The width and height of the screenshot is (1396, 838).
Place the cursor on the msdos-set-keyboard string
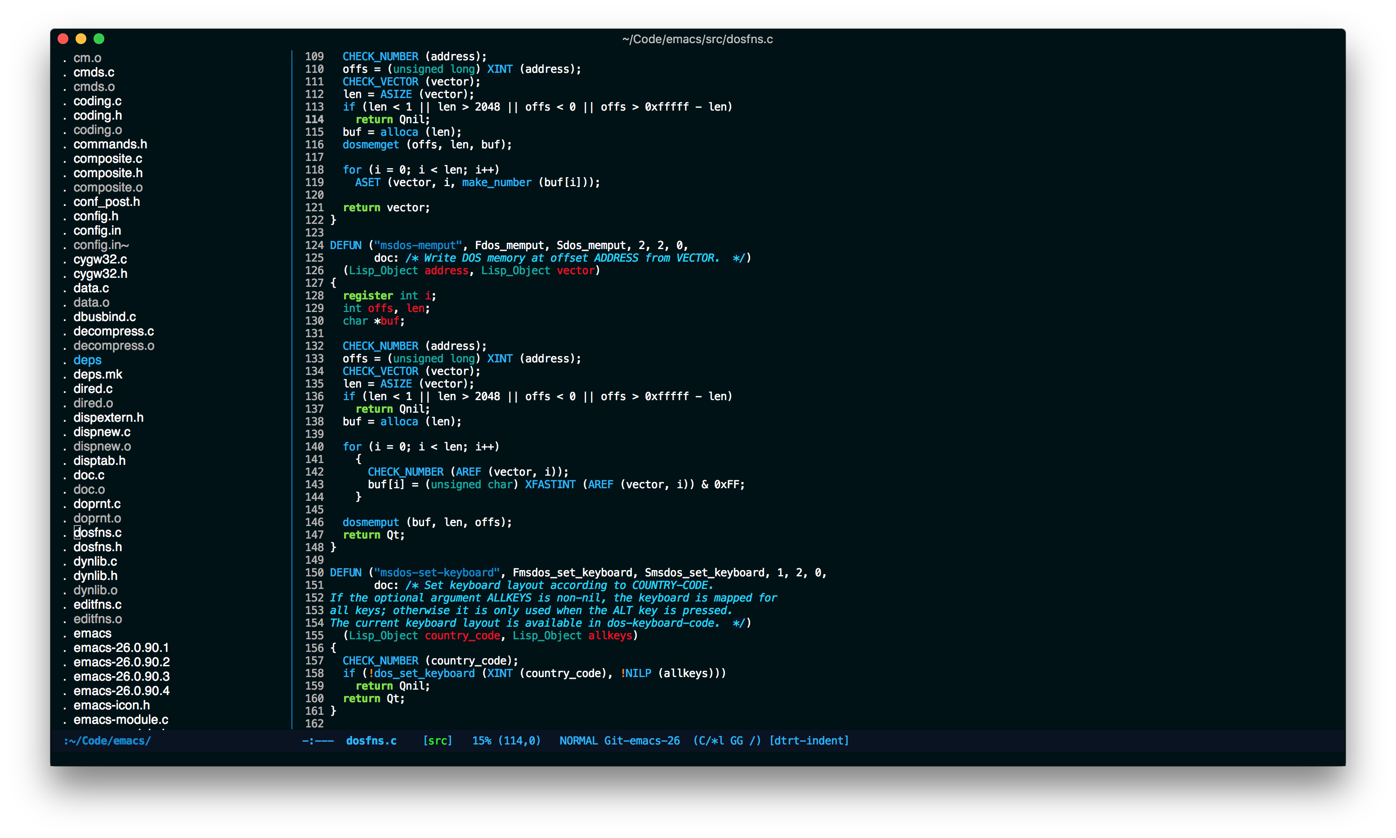(437, 573)
